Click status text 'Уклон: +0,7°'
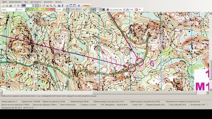 coord(138,104)
